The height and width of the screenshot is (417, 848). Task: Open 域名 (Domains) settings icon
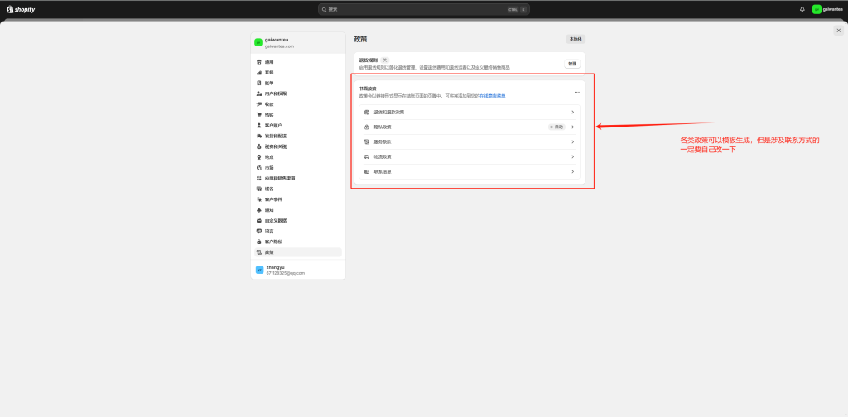259,189
